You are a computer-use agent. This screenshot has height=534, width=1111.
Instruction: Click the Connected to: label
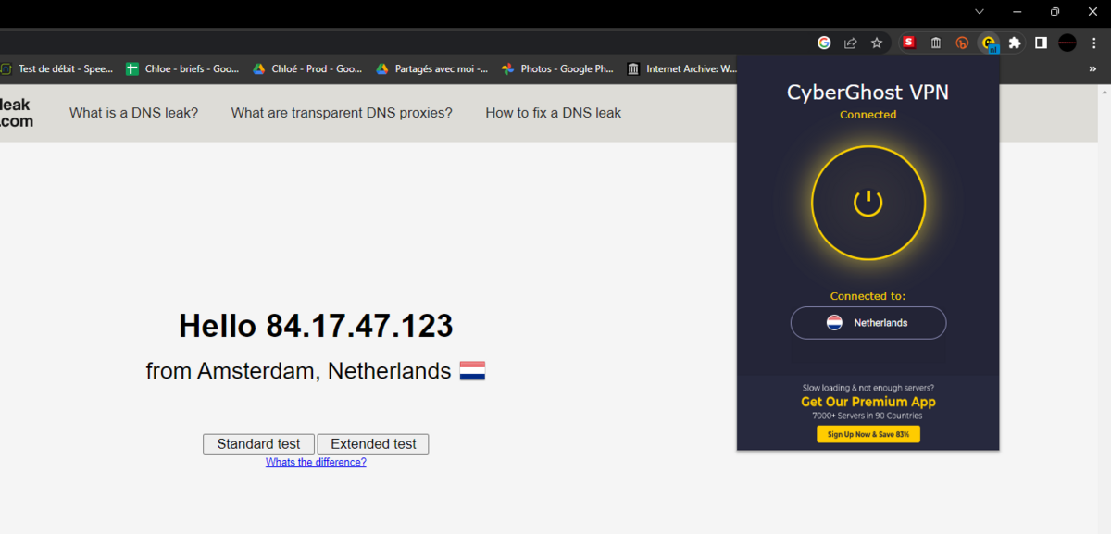click(x=868, y=297)
